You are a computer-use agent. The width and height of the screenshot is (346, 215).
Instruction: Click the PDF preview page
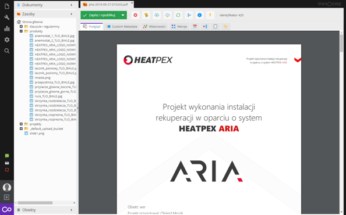click(209, 129)
